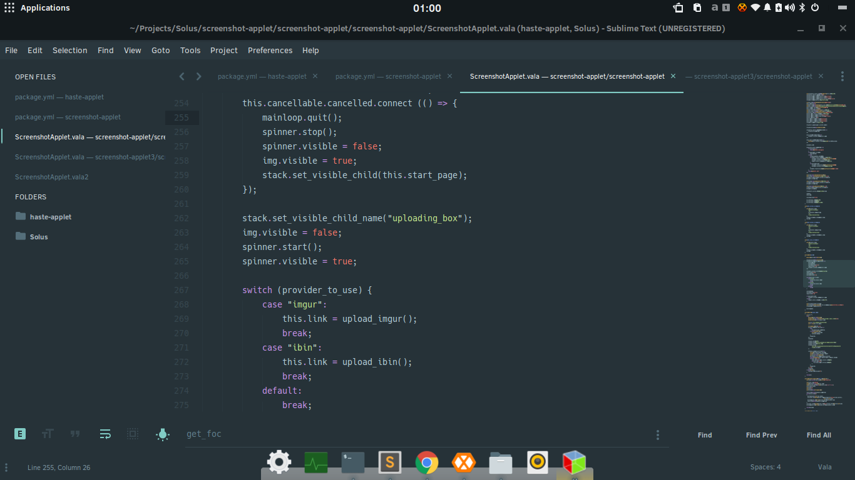Open Google Chrome from the dock

(427, 462)
